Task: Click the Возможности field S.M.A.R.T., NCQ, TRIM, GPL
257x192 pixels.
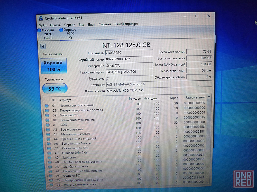Action: coord(159,90)
